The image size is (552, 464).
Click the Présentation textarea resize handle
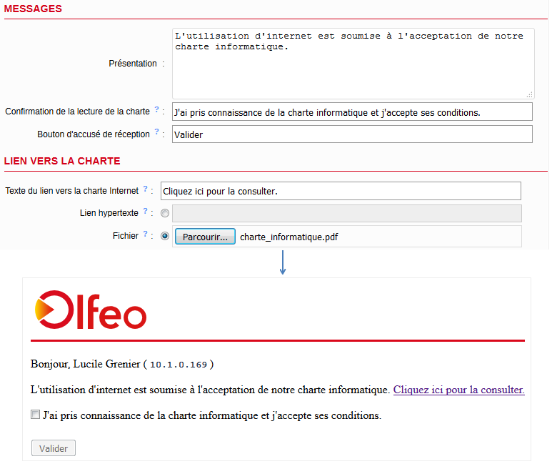(529, 94)
